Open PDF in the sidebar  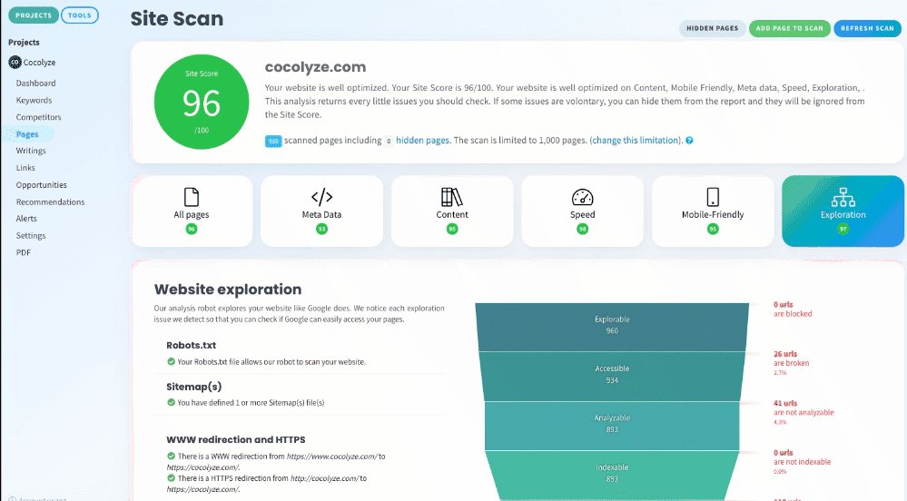tap(23, 252)
